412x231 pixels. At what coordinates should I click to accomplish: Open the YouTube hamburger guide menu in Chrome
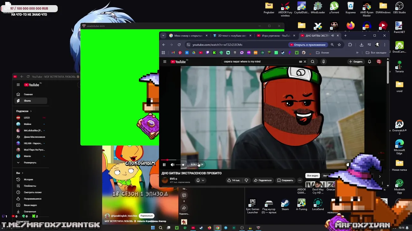[x=164, y=62]
